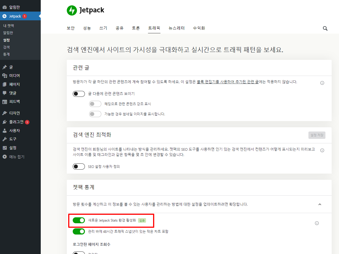This screenshot has height=254, width=339.
Task: Click the 페이지 pages icon
Action: (x=5, y=84)
